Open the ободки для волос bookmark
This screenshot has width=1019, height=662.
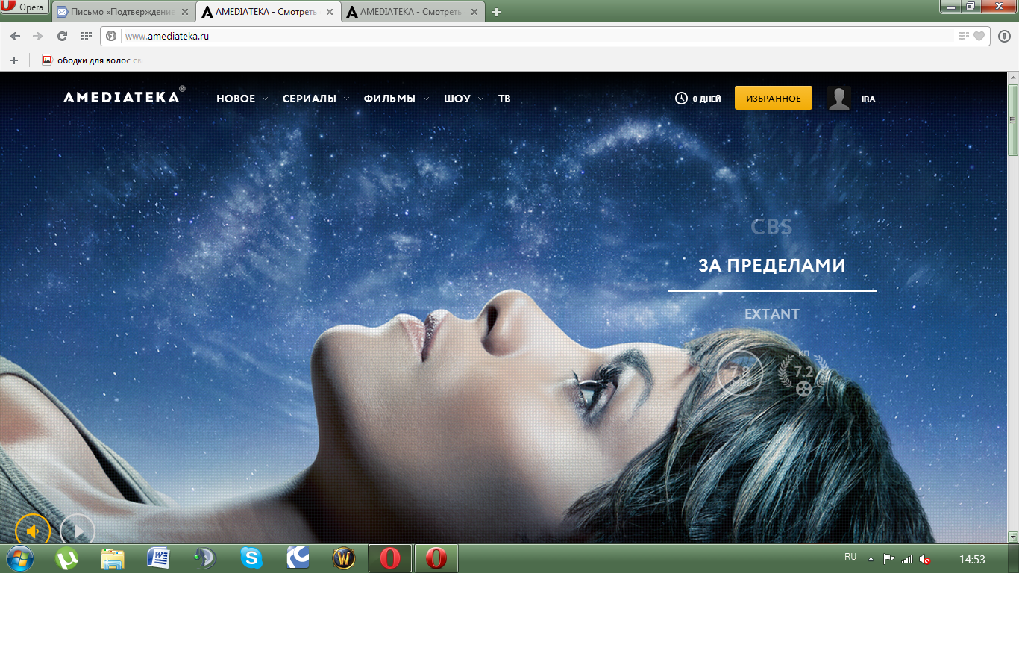pos(92,60)
